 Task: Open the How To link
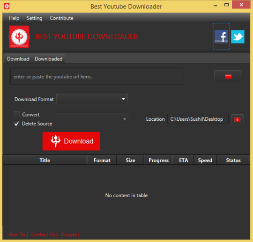click(x=17, y=235)
